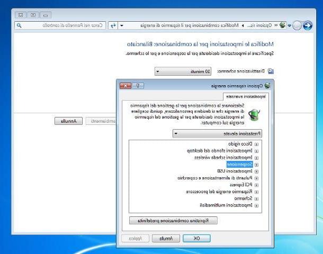Viewport: 323px width, 254px height.
Task: Select 'Schermo' item text in the list
Action: (x=243, y=198)
